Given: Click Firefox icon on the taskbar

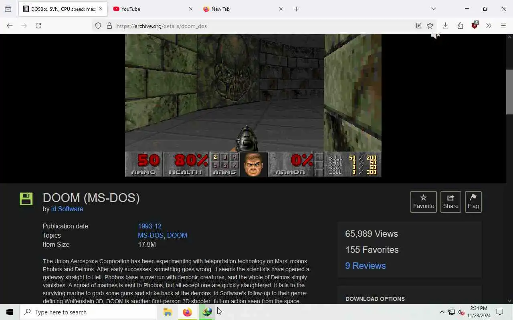Looking at the screenshot, I should (x=187, y=312).
